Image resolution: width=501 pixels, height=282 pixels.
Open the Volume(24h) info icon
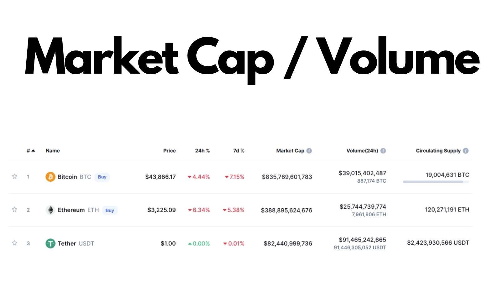coord(383,151)
